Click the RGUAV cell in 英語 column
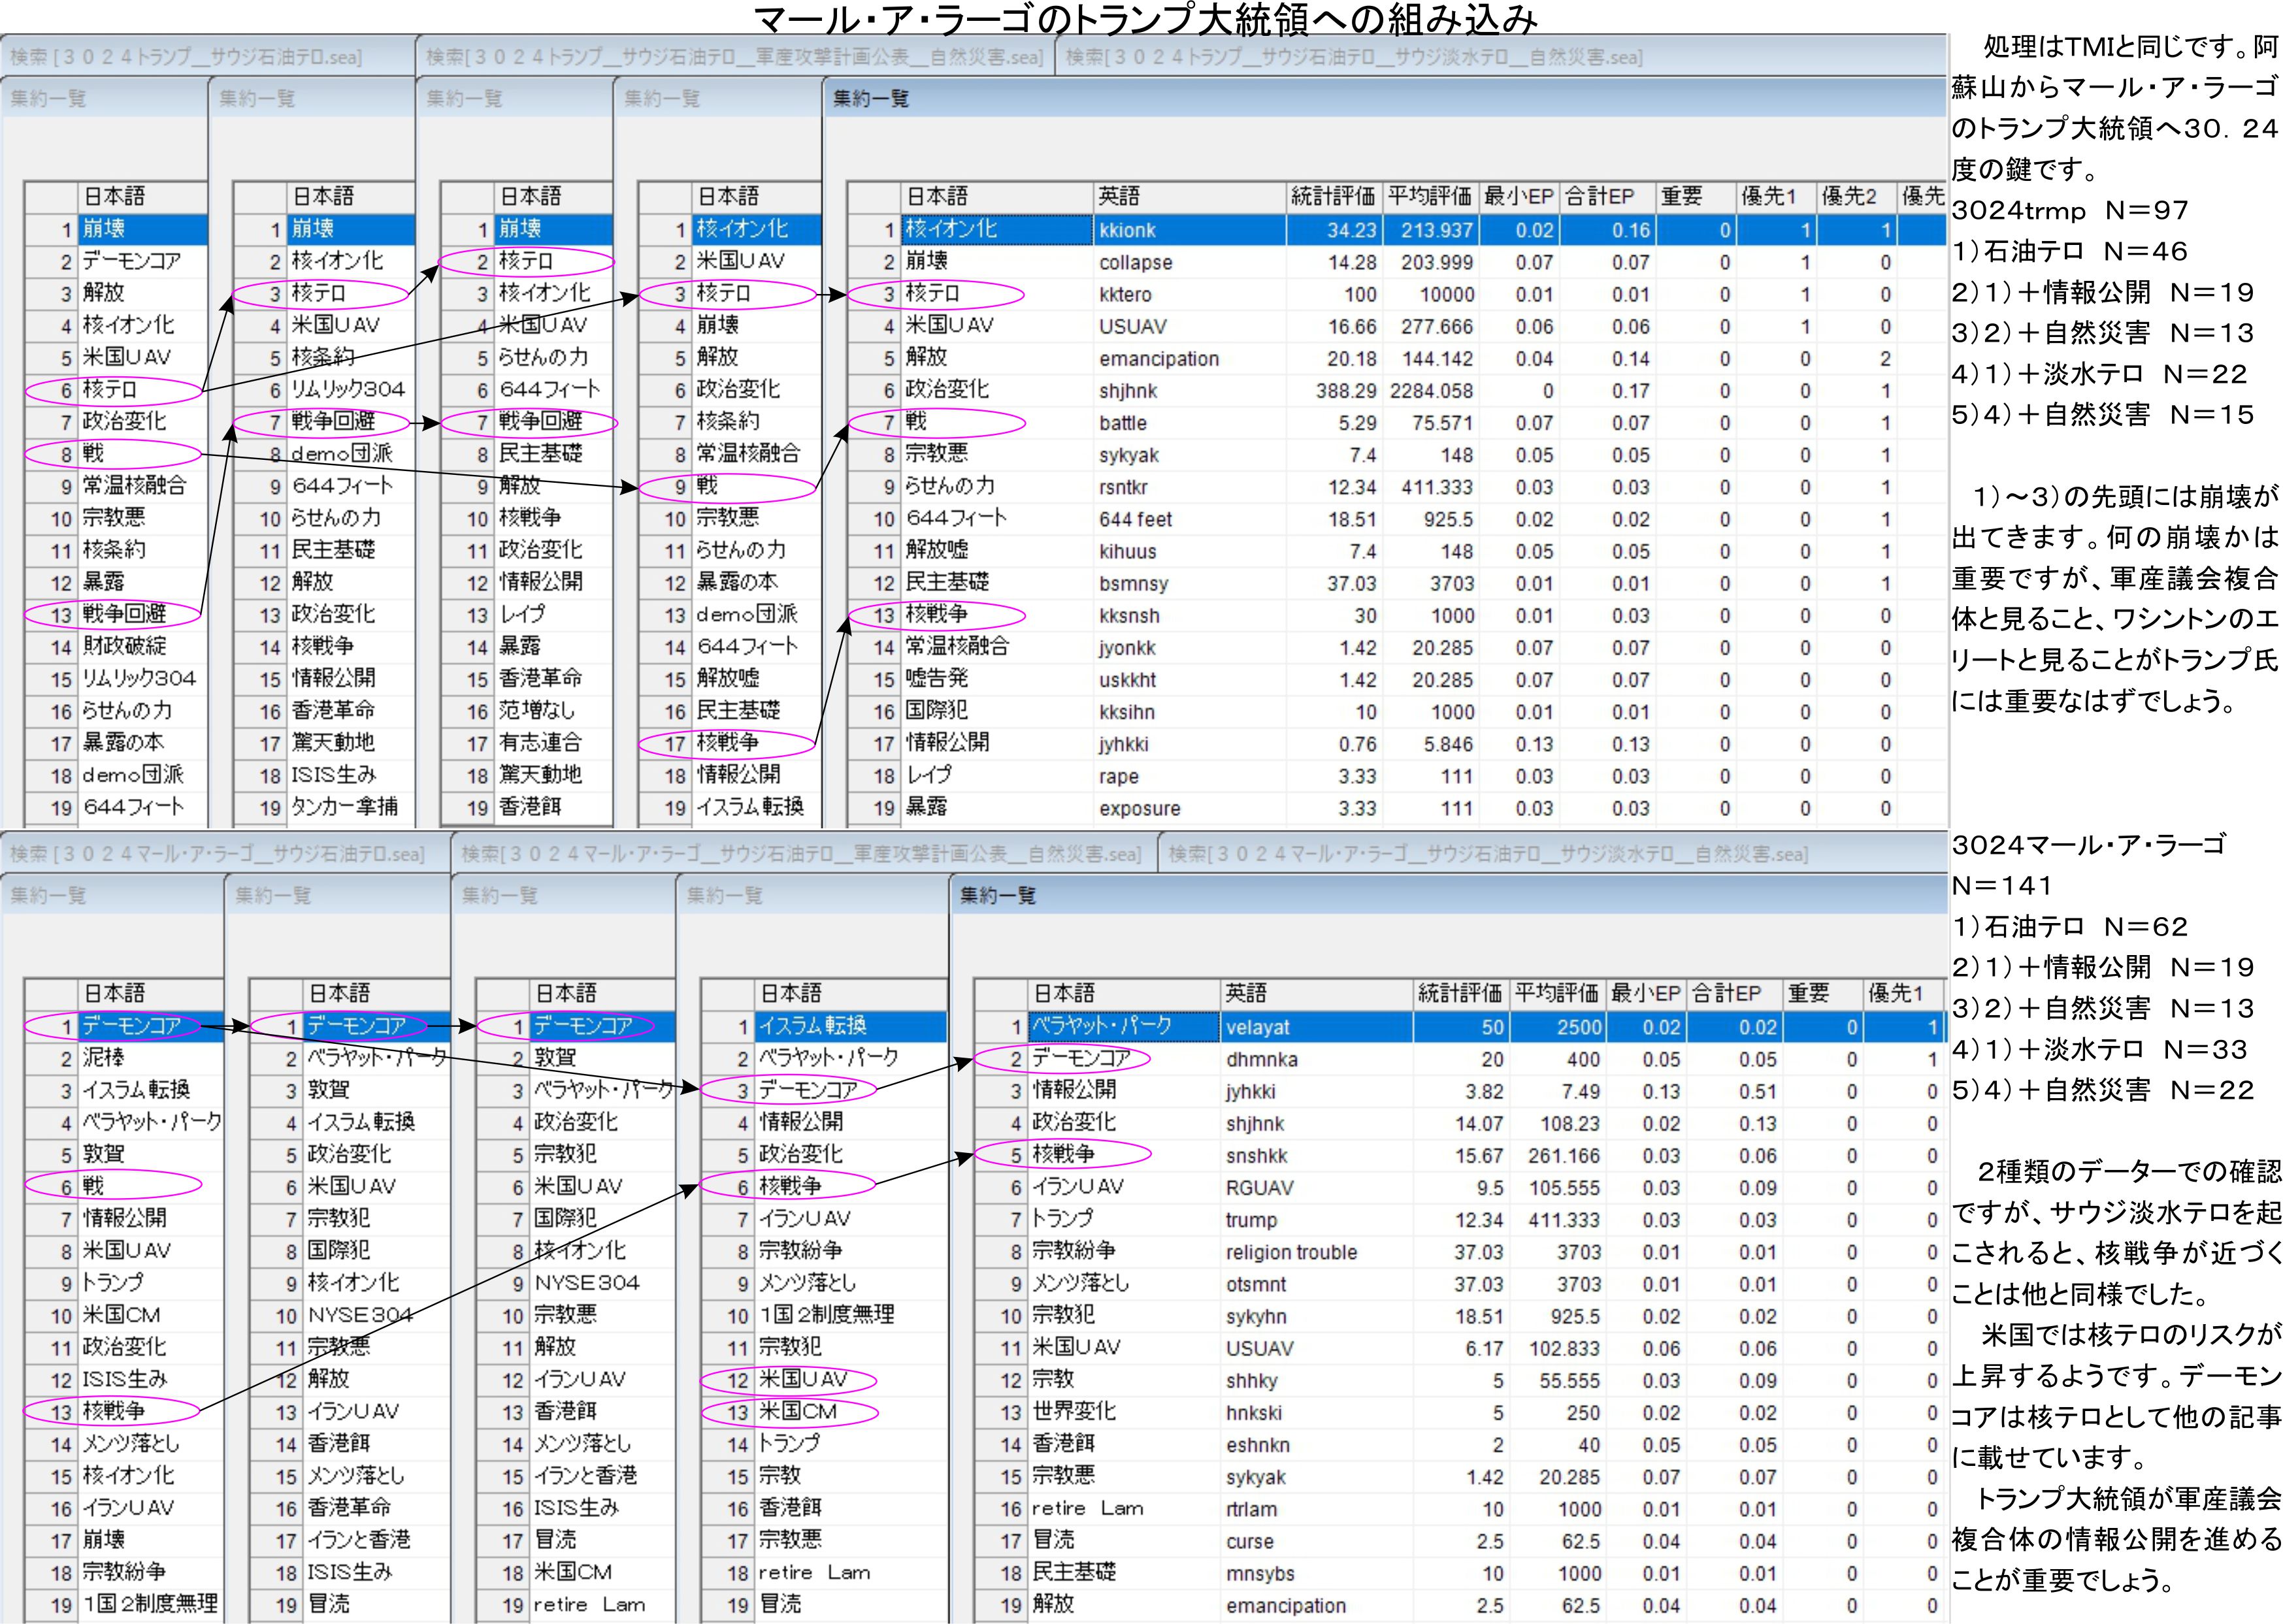The width and height of the screenshot is (2283, 1624). 1259,1188
